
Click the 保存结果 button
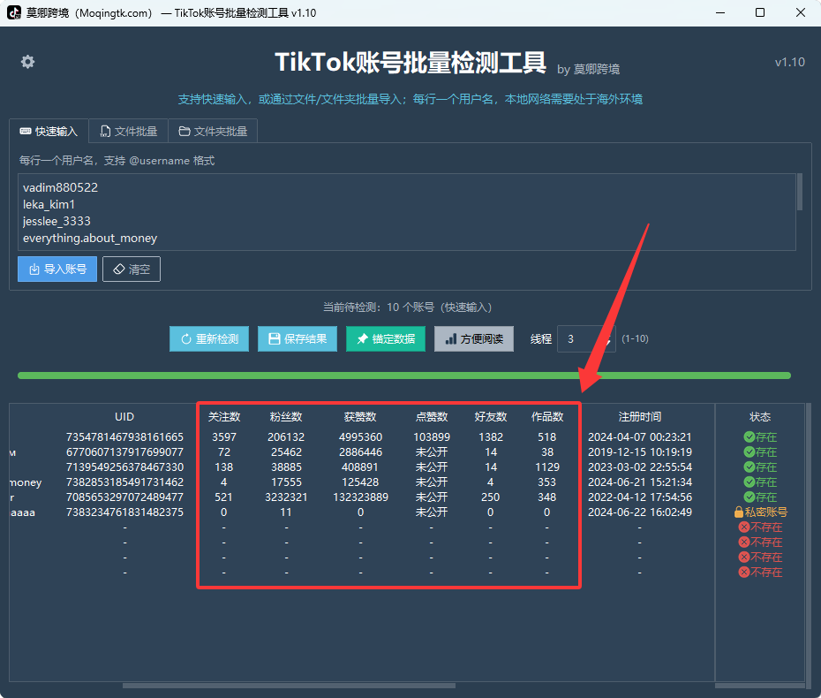tap(298, 338)
